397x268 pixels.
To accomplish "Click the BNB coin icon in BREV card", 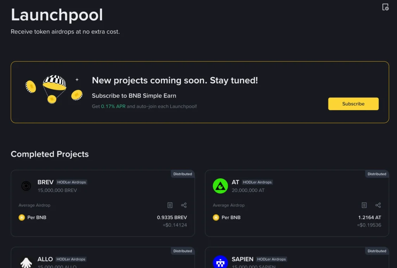I will [22, 217].
